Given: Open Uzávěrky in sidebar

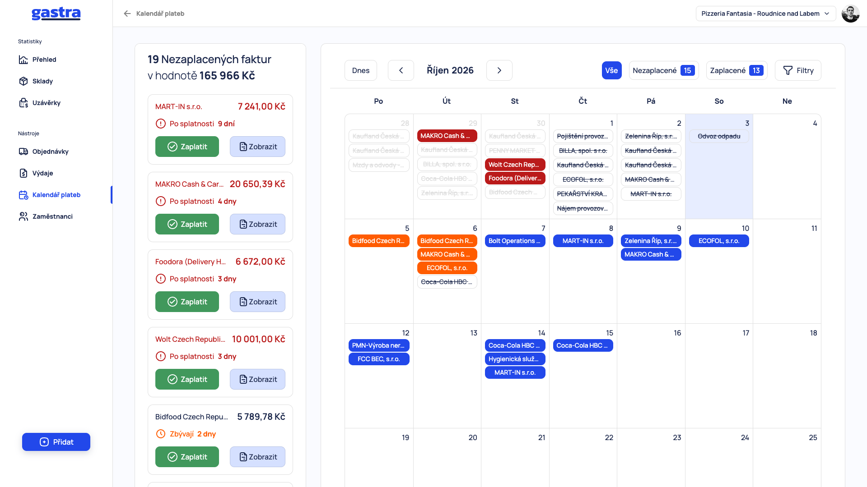Looking at the screenshot, I should click(x=46, y=103).
